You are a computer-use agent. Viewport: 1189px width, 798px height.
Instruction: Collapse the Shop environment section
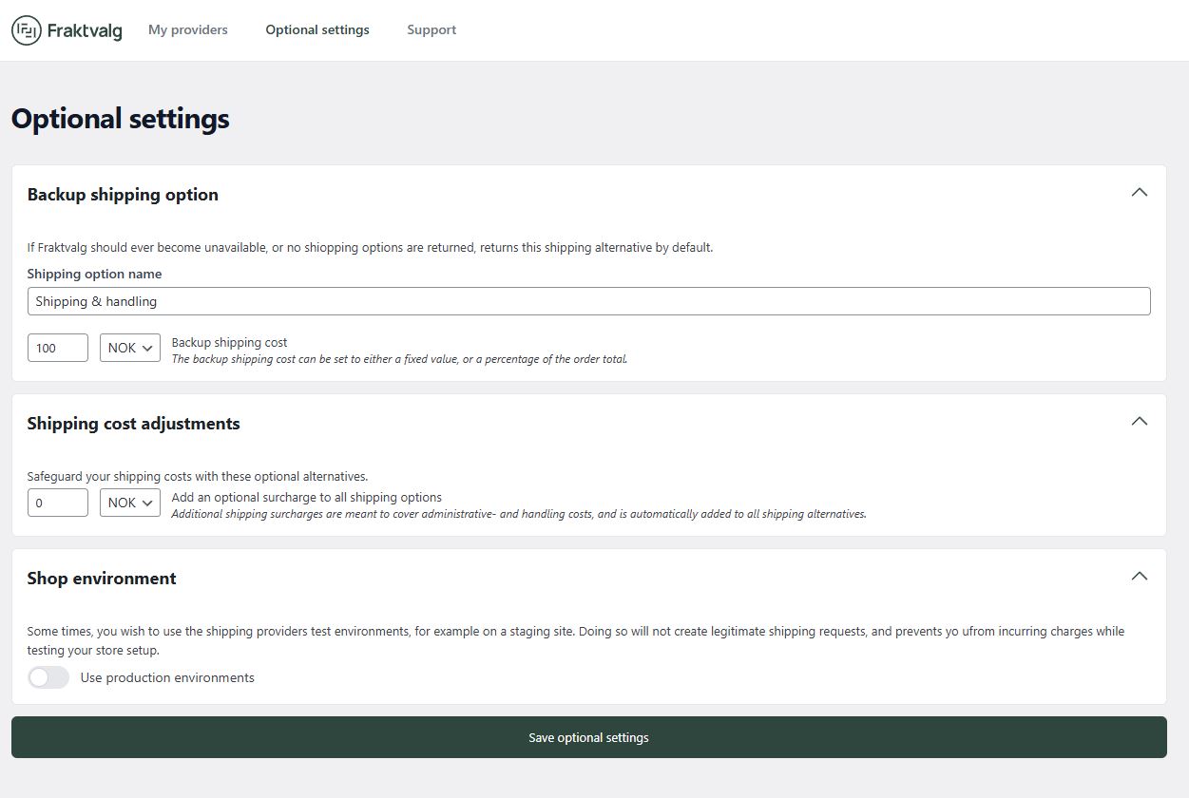coord(1140,576)
